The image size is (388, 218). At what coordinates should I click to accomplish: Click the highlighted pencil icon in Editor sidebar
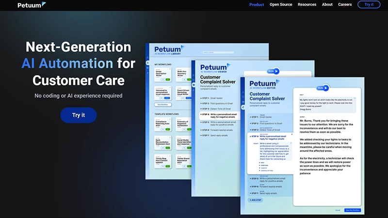pyautogui.click(x=243, y=107)
